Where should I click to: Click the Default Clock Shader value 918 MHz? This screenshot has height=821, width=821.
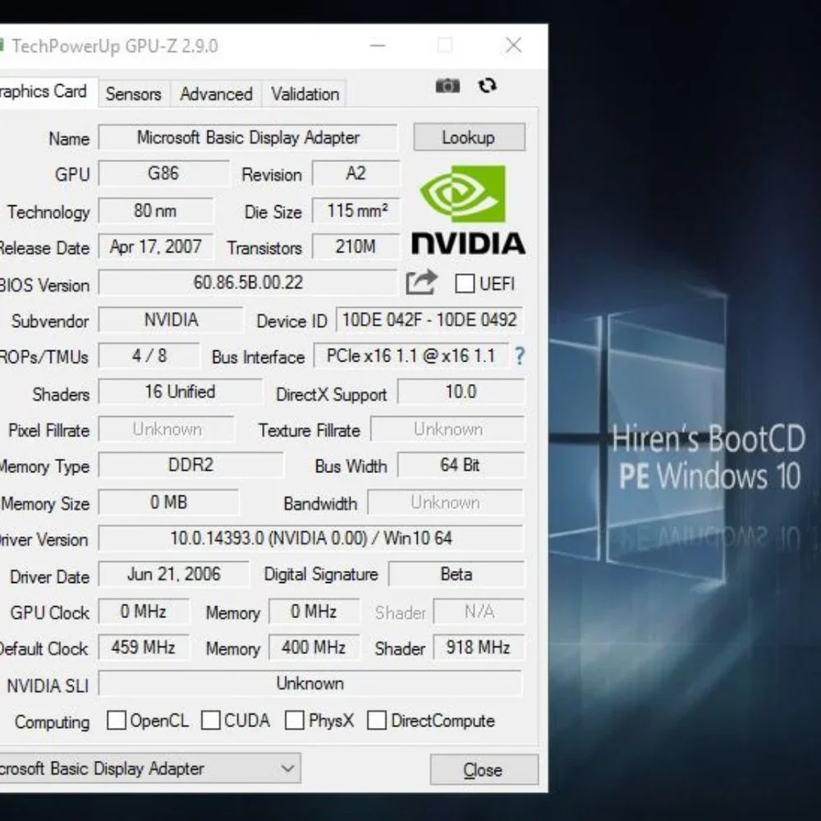click(x=479, y=647)
